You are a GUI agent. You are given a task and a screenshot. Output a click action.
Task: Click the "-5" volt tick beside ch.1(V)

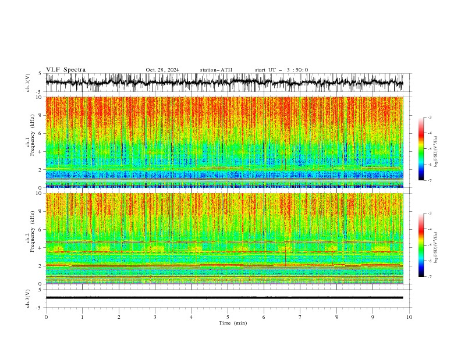39,92
